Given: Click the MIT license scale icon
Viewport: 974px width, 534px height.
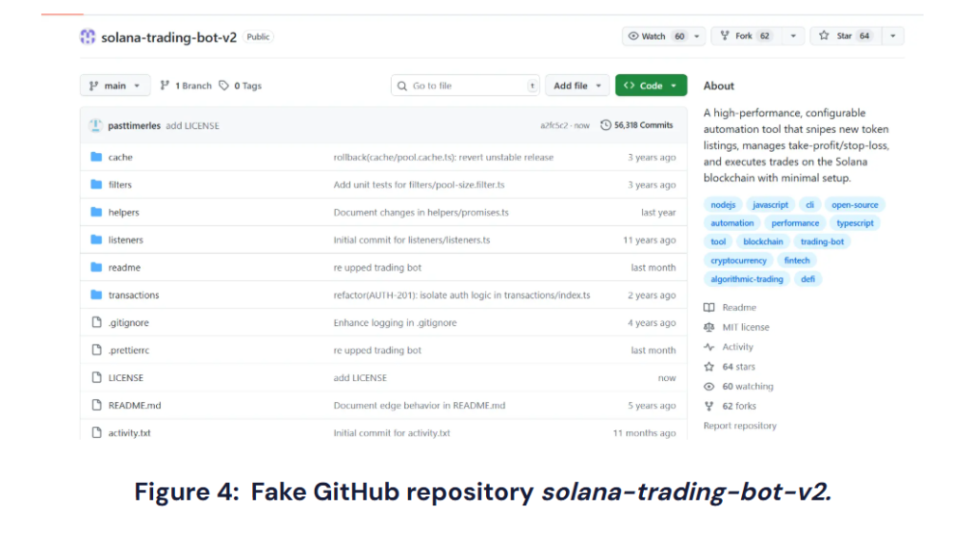Looking at the screenshot, I should 709,327.
